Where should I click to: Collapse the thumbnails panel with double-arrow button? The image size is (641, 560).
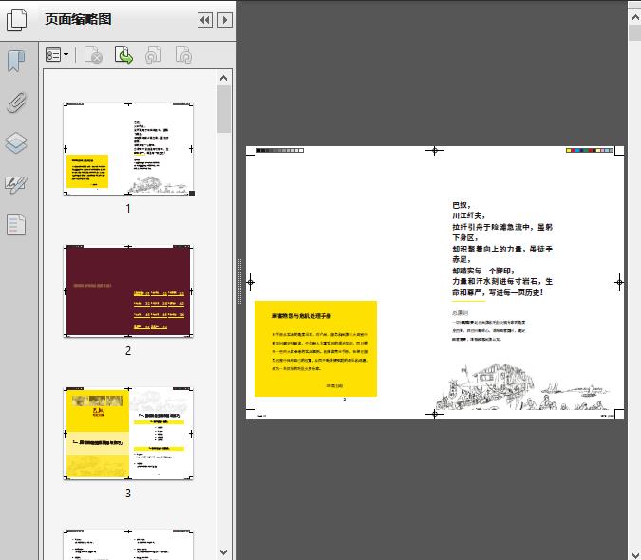click(205, 20)
